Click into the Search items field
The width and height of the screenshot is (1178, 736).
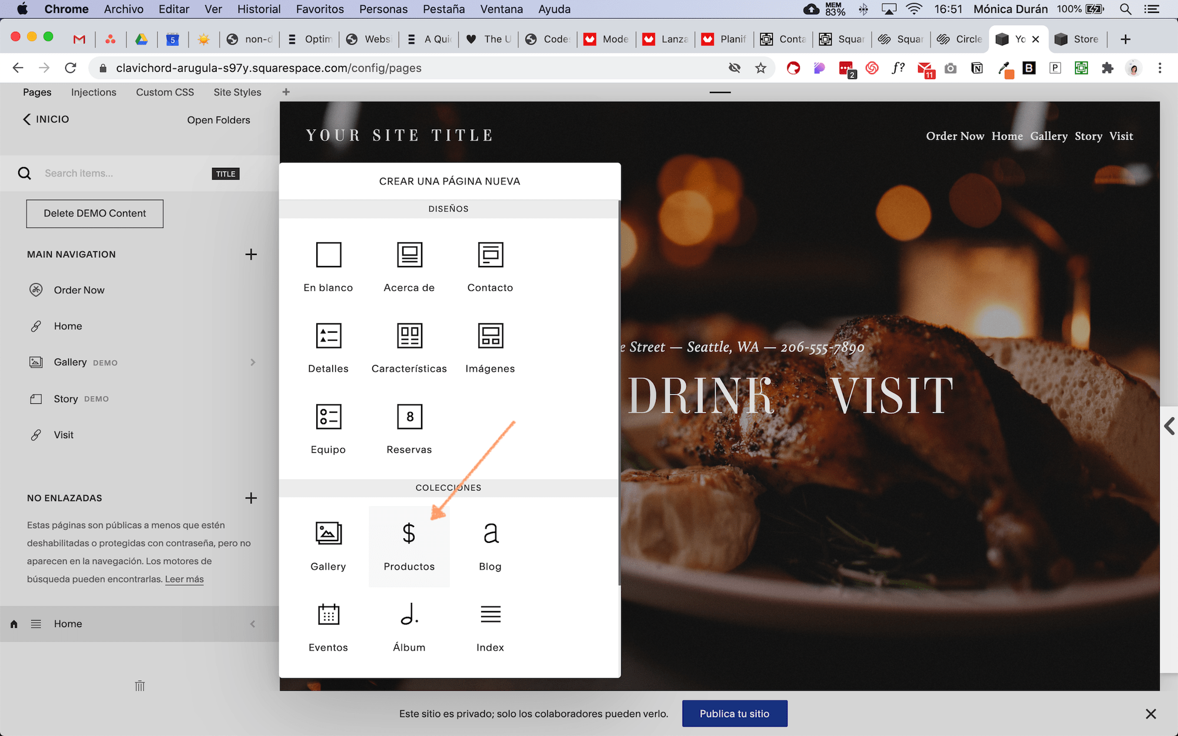coord(118,173)
